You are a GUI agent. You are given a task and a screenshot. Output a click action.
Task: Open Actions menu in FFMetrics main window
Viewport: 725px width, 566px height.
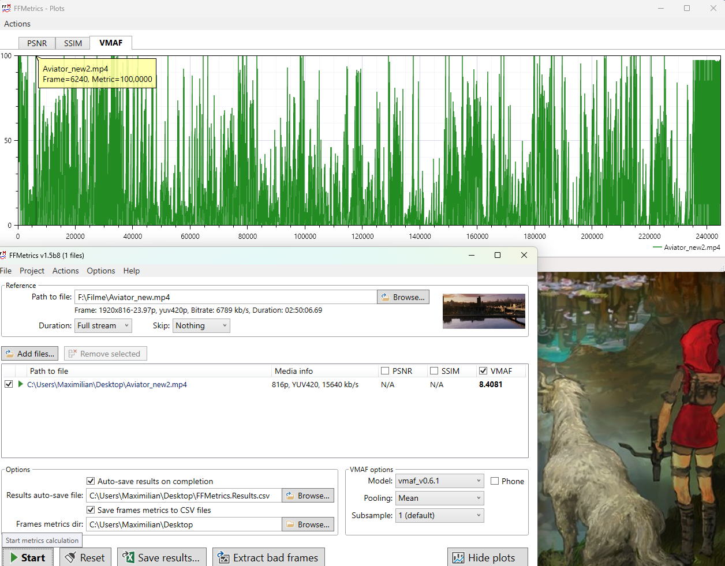[x=65, y=271]
